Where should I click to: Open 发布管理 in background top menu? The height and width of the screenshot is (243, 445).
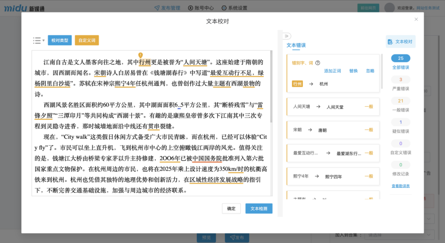[x=167, y=8]
